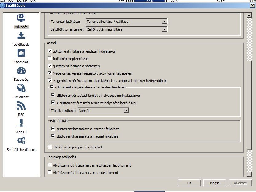Switch to the BitTorrent tab label
The image size is (256, 192).
pyautogui.click(x=21, y=97)
